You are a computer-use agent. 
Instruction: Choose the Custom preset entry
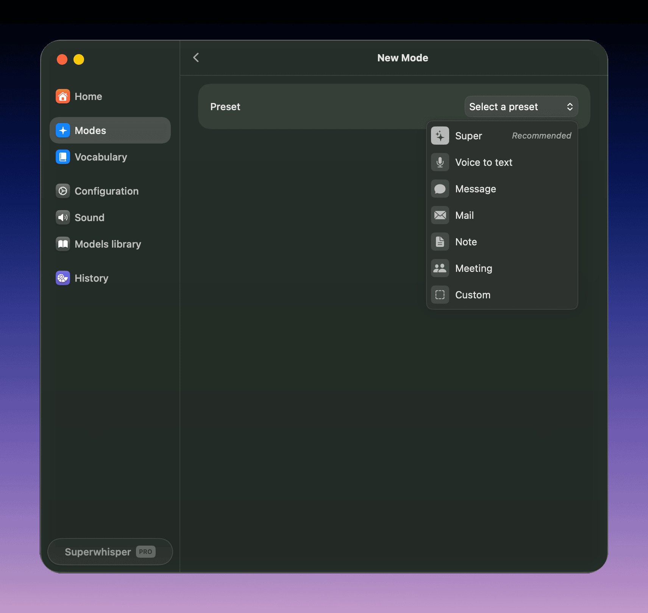(502, 295)
